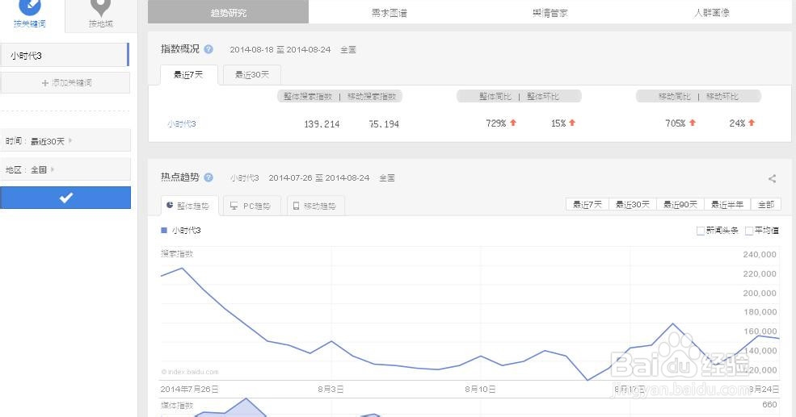Click the share icon in 热点趋势 panel
Viewport: 796px width, 417px height.
[772, 178]
